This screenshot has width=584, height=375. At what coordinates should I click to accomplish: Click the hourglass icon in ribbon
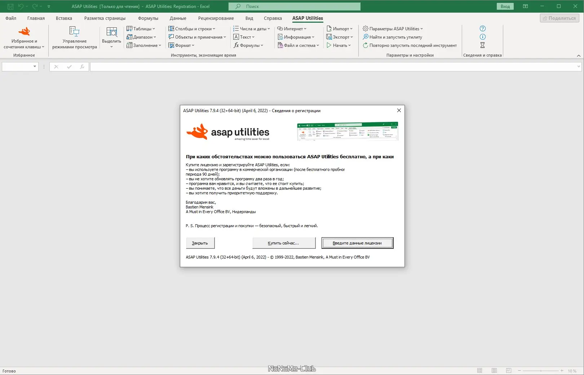[483, 45]
